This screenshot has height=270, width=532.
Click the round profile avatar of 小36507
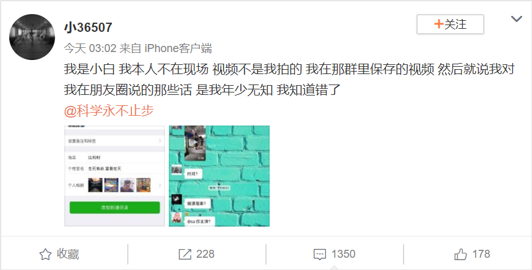coord(32,37)
